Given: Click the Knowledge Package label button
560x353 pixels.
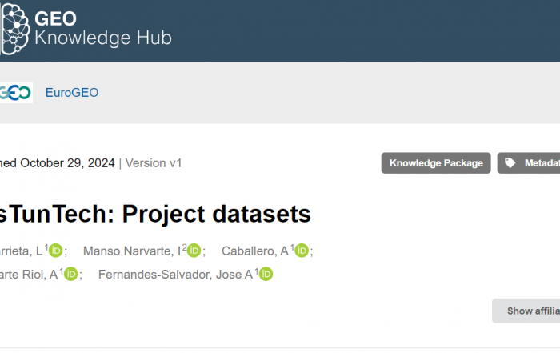Looking at the screenshot, I should [x=436, y=163].
